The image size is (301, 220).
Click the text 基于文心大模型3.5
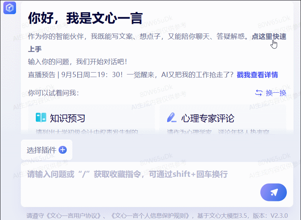click(222, 216)
